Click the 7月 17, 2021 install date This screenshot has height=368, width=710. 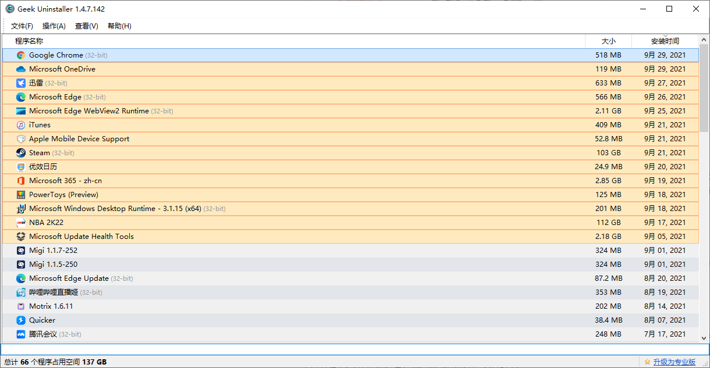pos(665,334)
